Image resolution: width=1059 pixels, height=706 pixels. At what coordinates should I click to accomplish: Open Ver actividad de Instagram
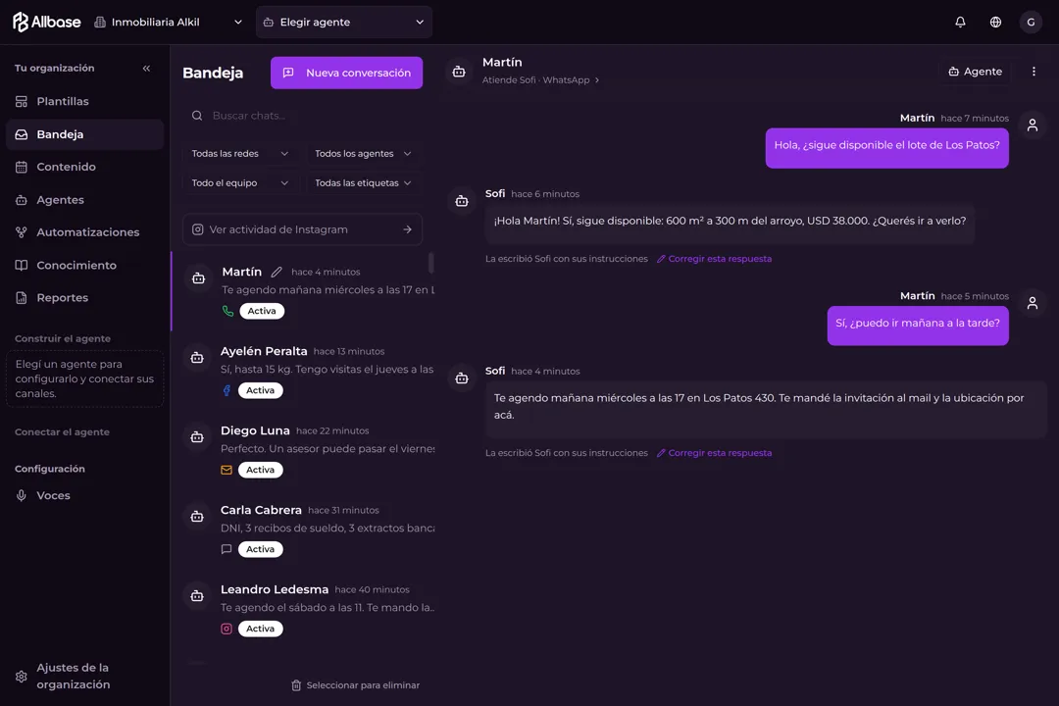point(303,229)
